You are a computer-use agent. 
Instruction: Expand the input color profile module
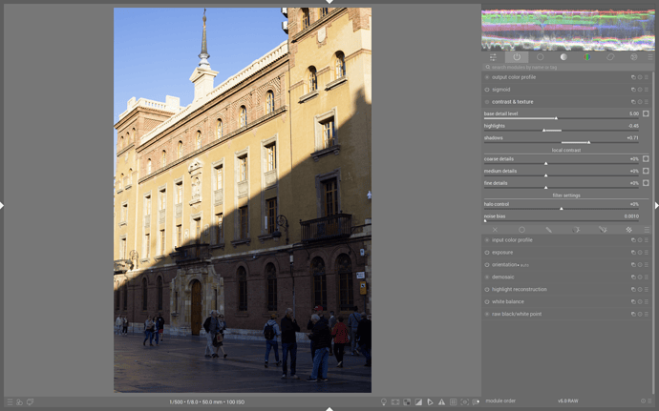512,240
